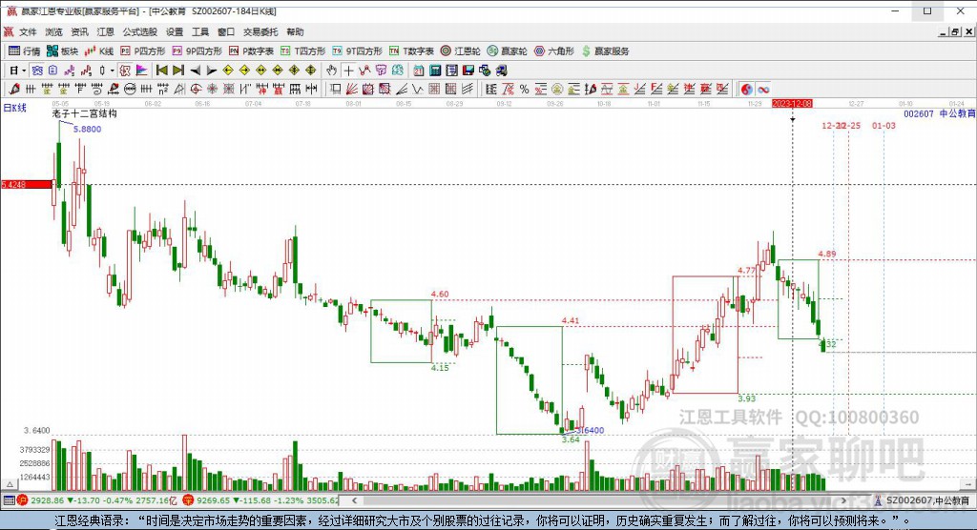The height and width of the screenshot is (530, 977).
Task: Open the 9P四方形 tool
Action: tap(197, 51)
